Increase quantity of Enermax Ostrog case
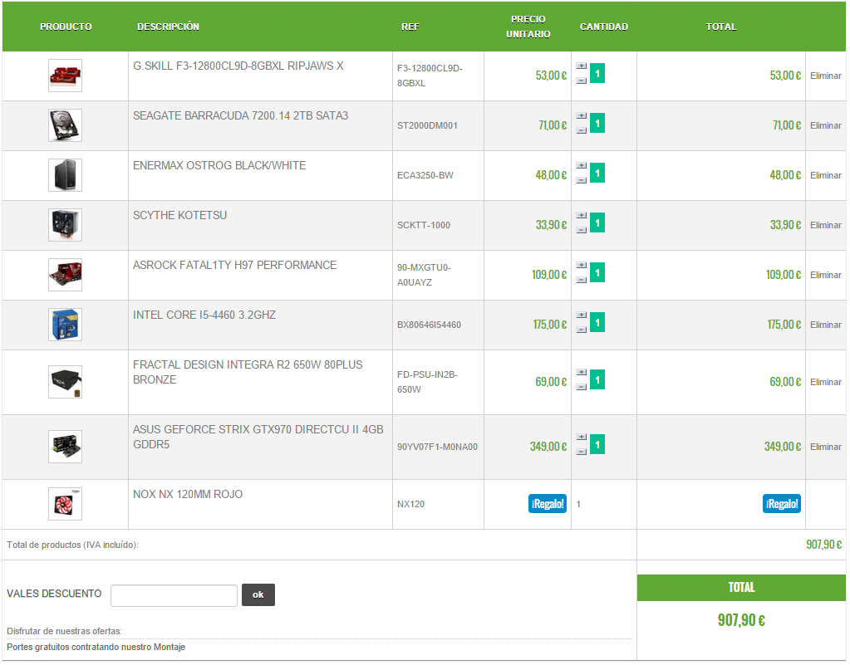Image resolution: width=850 pixels, height=665 pixels. click(x=581, y=166)
